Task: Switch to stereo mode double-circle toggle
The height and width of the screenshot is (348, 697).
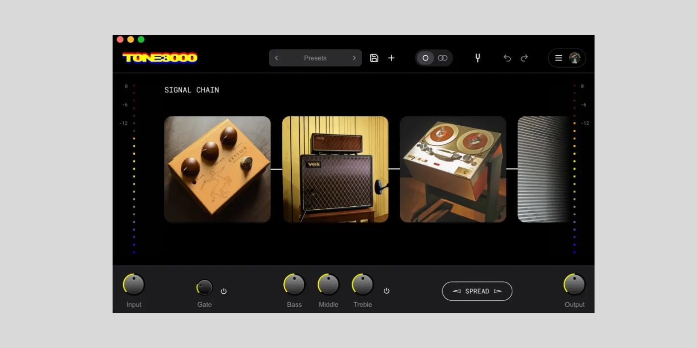Action: pos(443,58)
